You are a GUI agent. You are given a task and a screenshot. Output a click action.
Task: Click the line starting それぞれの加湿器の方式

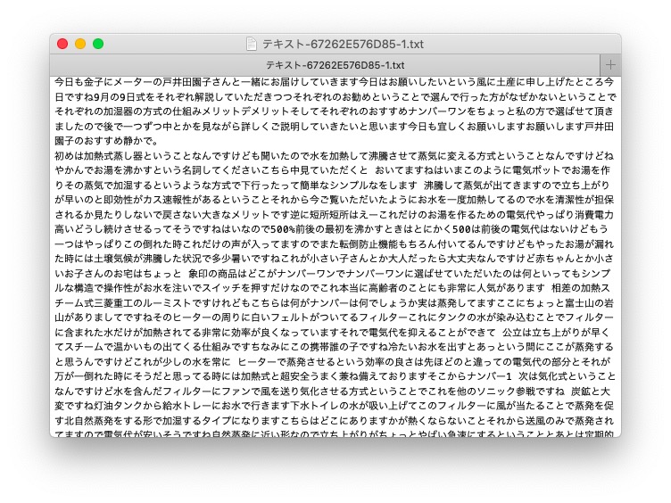click(335, 111)
